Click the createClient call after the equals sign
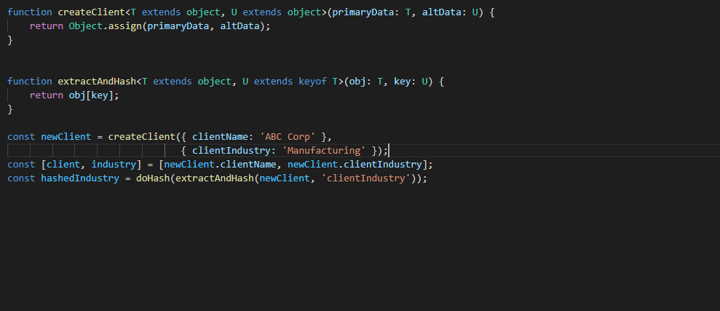Viewport: 720px width, 311px height. 142,136
